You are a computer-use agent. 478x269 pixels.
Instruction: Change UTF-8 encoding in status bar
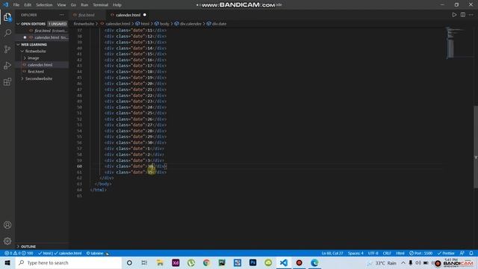(373, 253)
